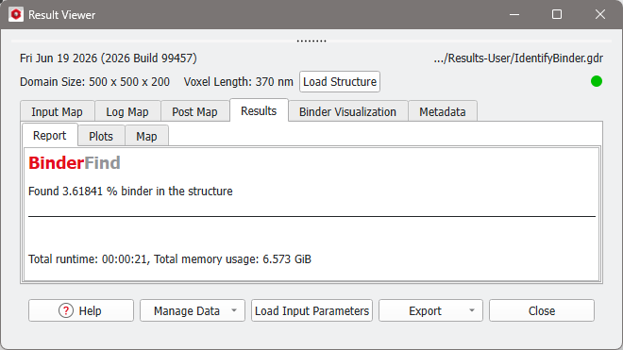
Task: Select the Results tab
Action: (x=259, y=110)
